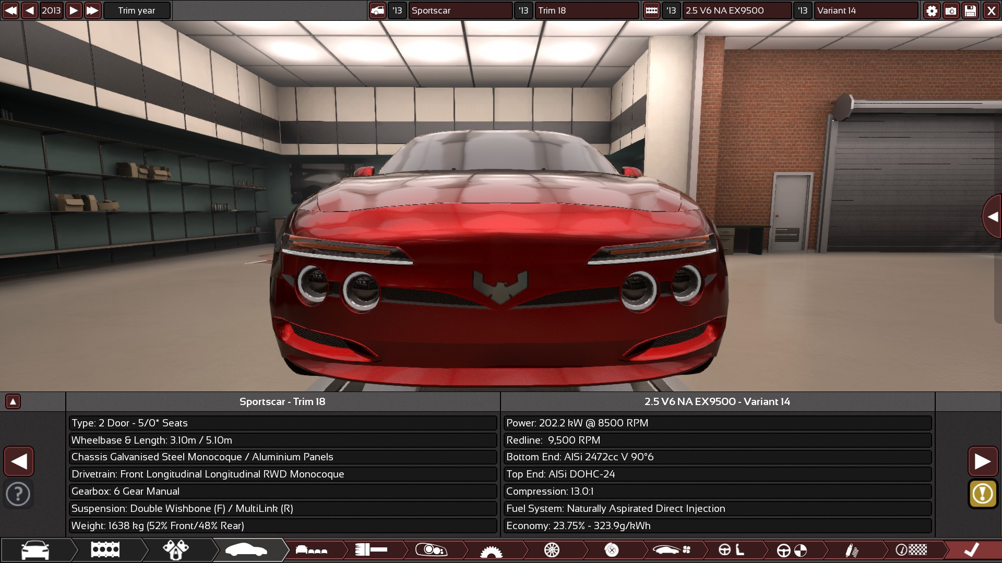Take a screenshot with the camera icon
The image size is (1002, 563).
pos(951,10)
